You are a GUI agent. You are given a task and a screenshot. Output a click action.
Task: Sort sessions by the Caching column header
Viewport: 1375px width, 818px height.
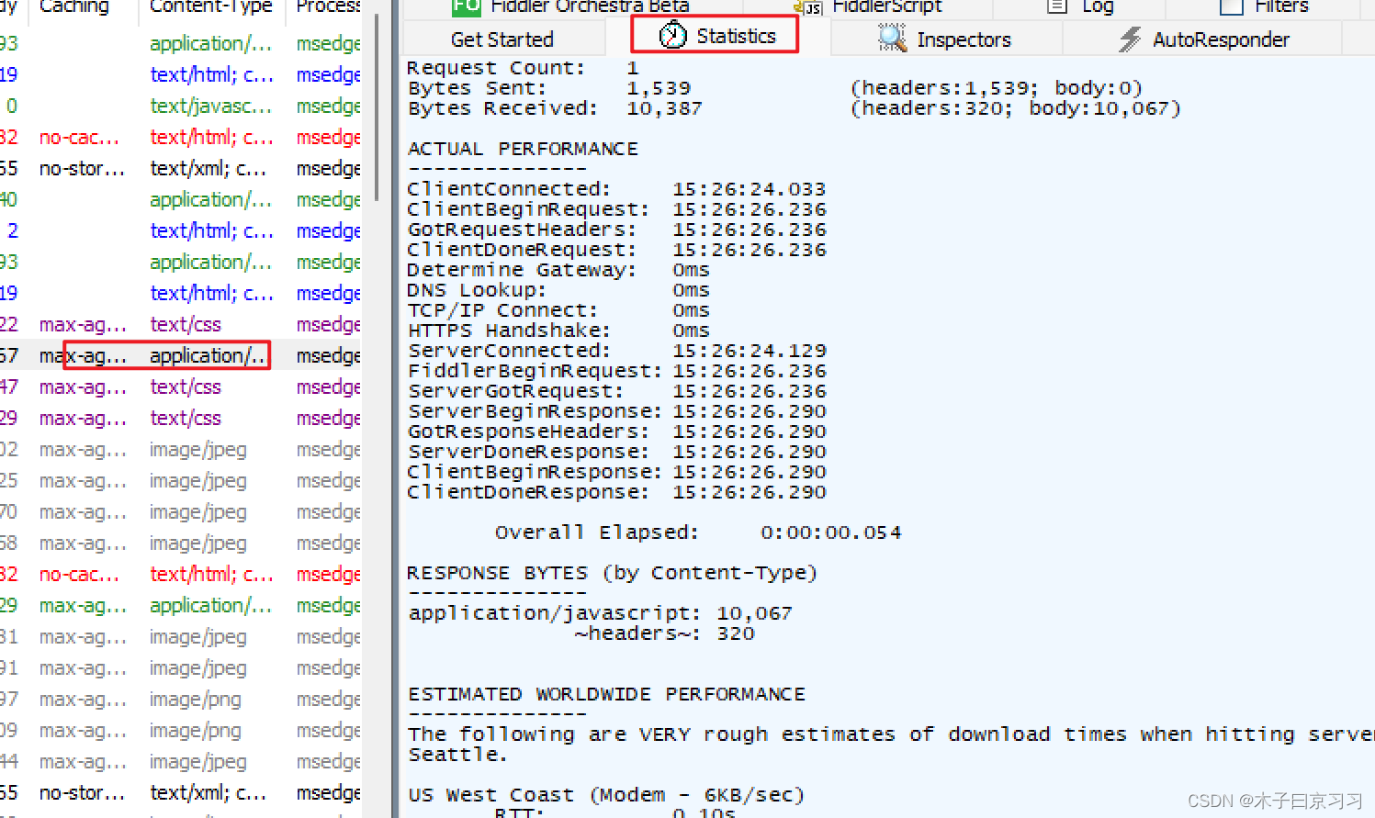[x=73, y=6]
